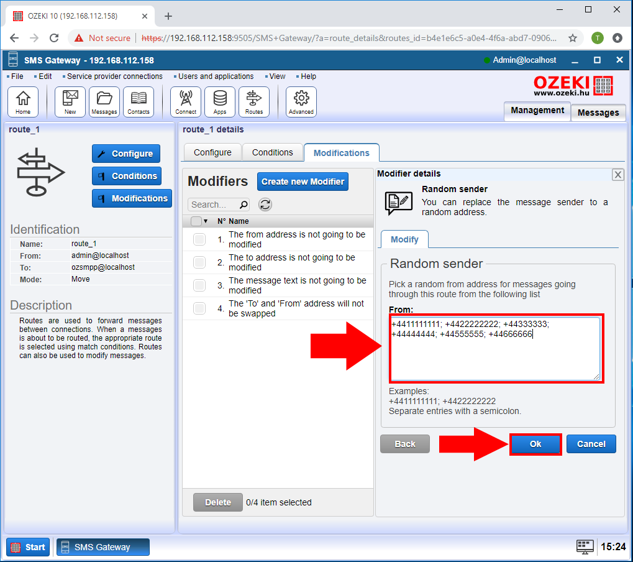Click the browser update arrow icon
Image resolution: width=633 pixels, height=562 pixels.
617,38
